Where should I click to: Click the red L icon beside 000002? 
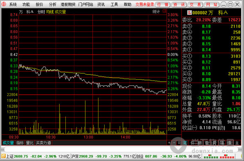click(189, 13)
